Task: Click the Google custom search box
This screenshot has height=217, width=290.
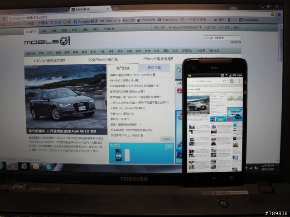Action: pos(222,38)
